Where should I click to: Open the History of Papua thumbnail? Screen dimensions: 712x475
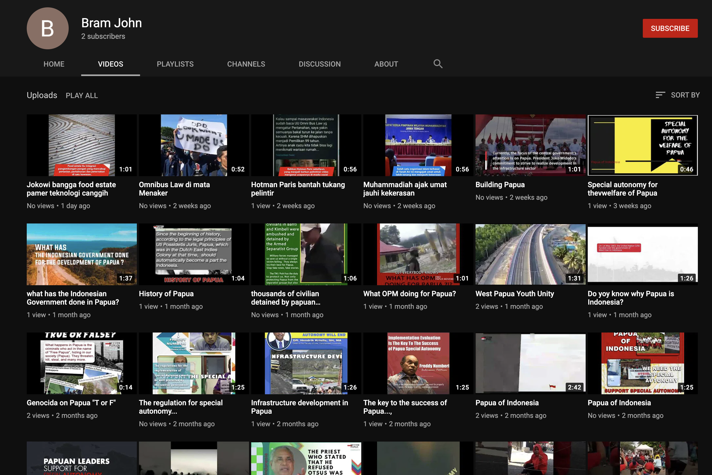coord(194,254)
